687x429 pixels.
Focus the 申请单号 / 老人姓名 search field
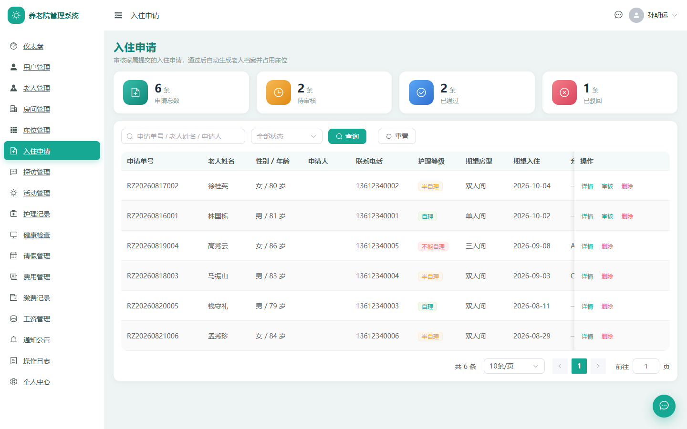click(183, 136)
